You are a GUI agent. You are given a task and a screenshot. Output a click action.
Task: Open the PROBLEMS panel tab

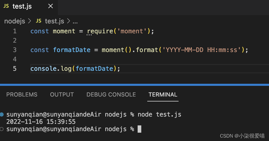click(22, 95)
